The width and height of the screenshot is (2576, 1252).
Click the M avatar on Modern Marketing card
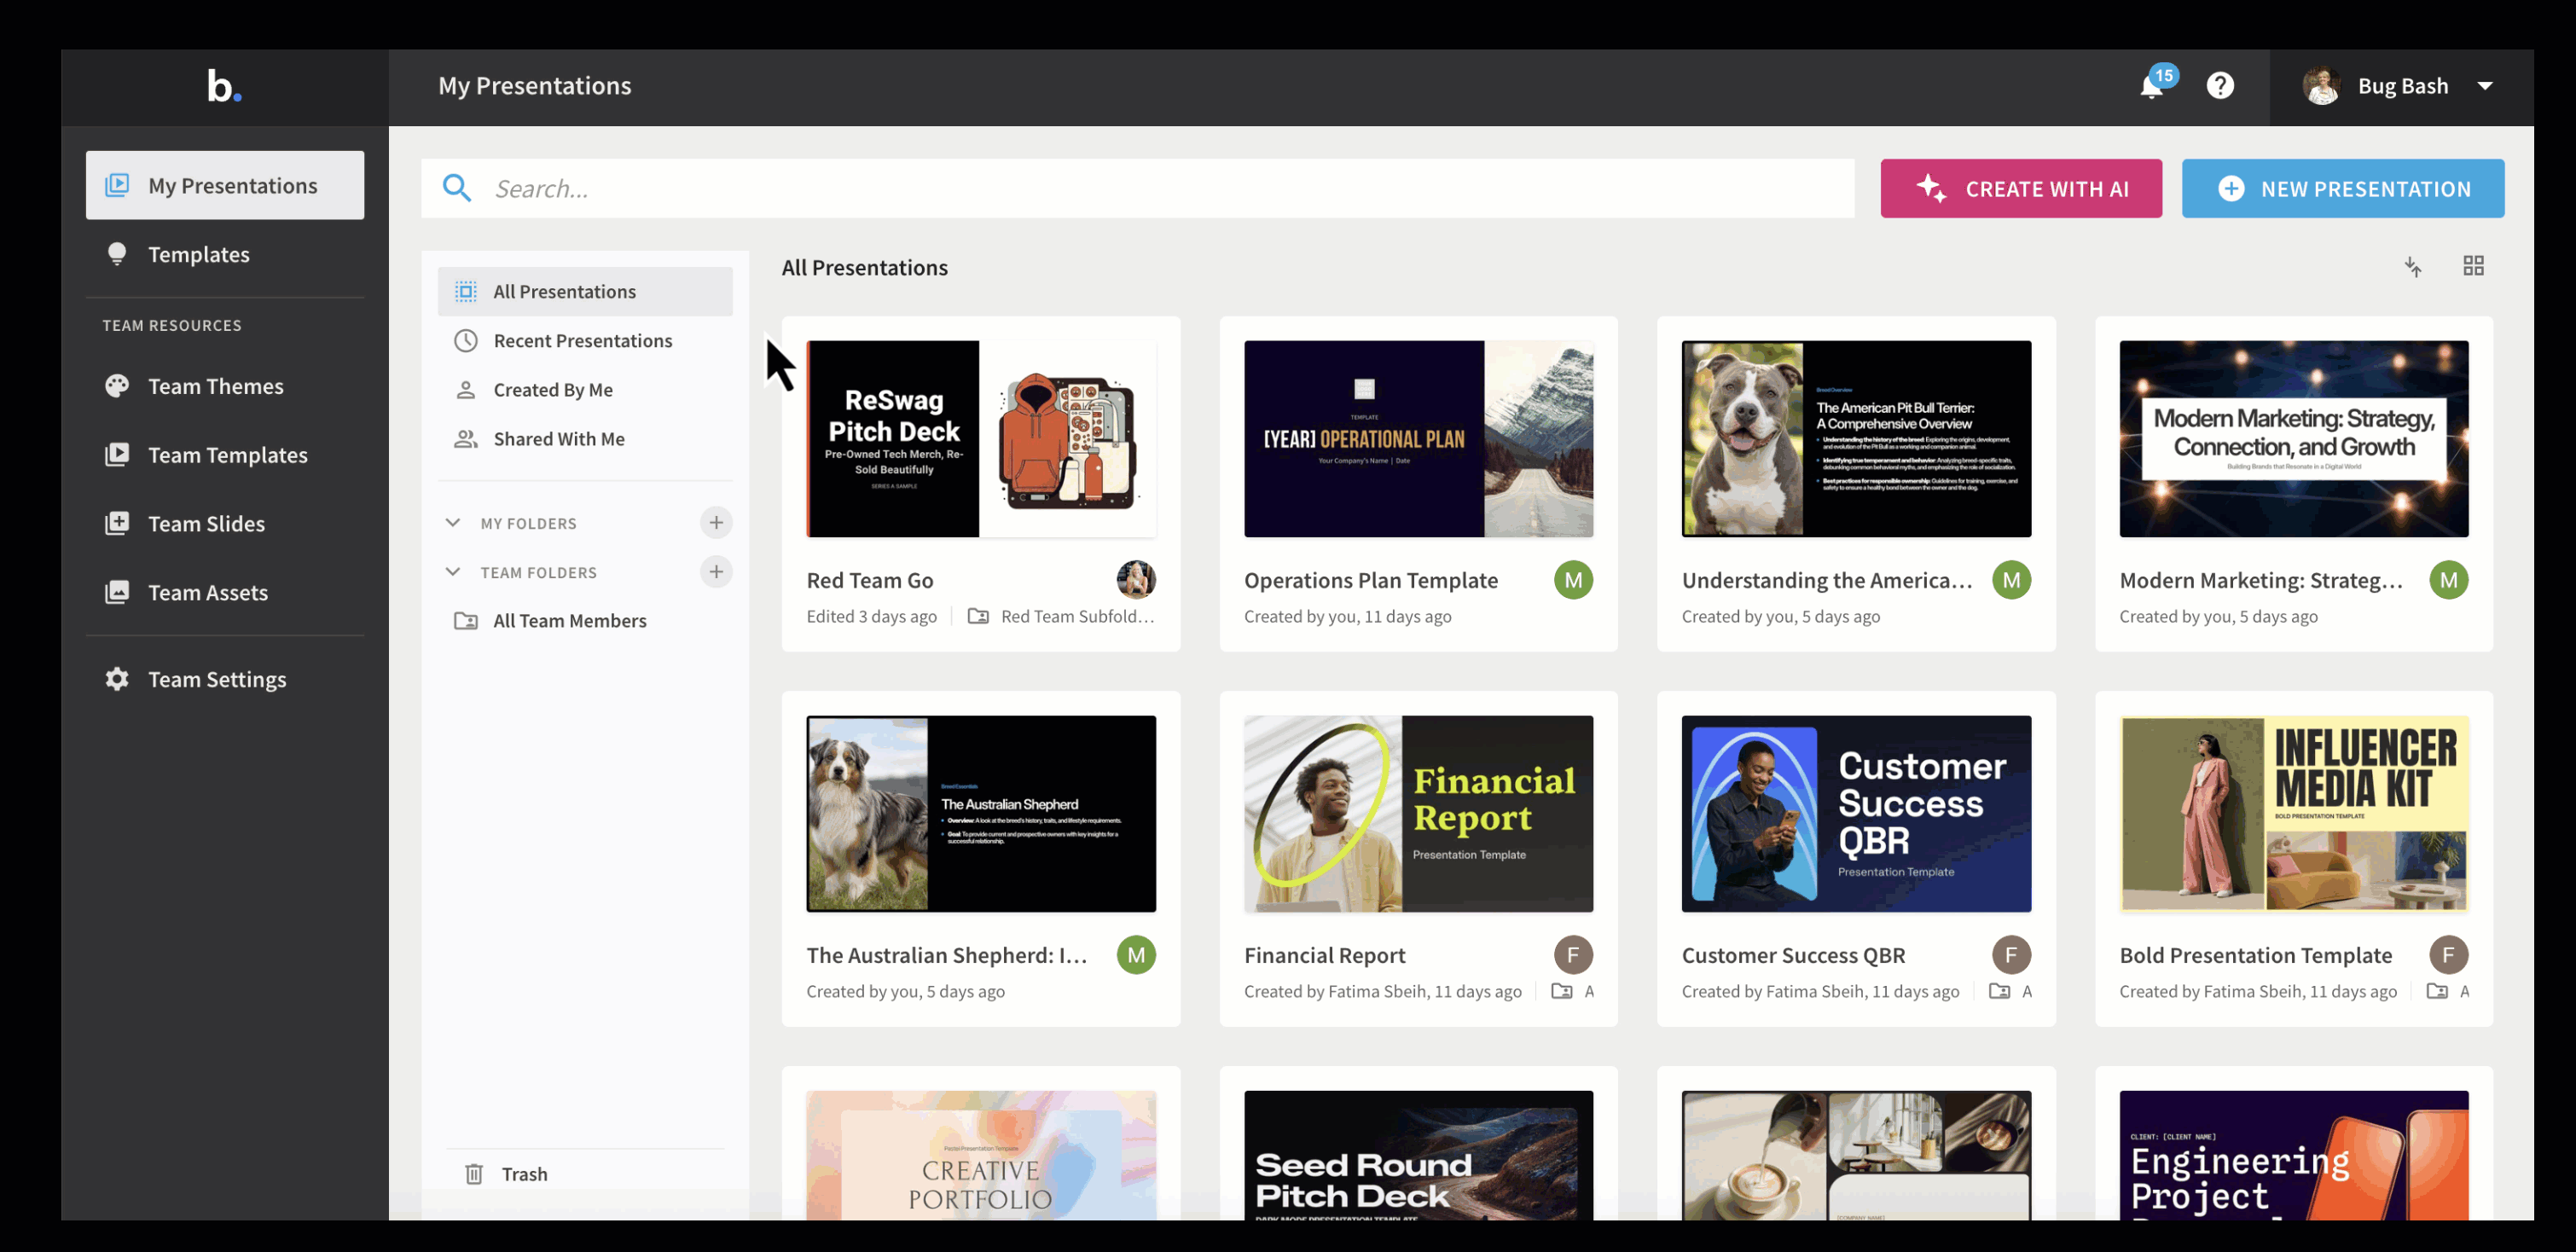point(2448,580)
